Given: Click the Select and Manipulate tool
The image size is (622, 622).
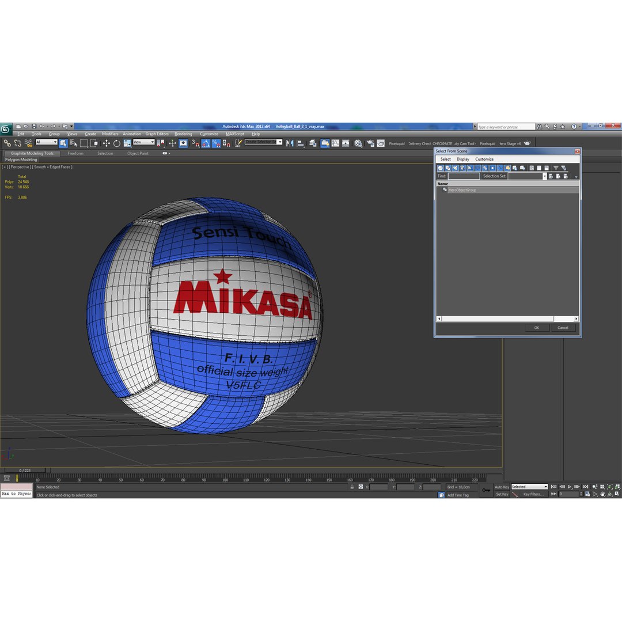Looking at the screenshot, I should [x=172, y=143].
